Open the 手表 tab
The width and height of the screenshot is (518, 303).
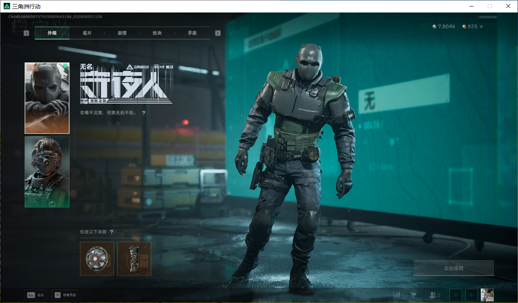click(x=192, y=33)
